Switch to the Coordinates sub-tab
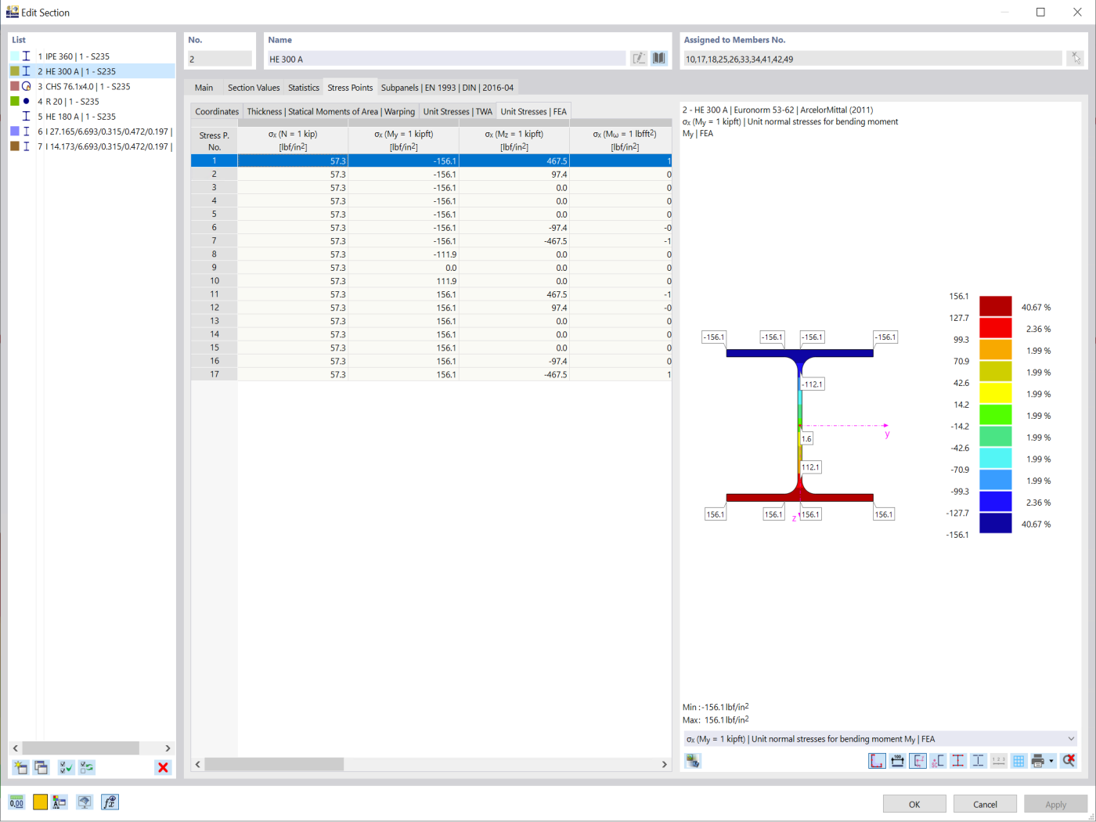The height and width of the screenshot is (822, 1096). (217, 112)
